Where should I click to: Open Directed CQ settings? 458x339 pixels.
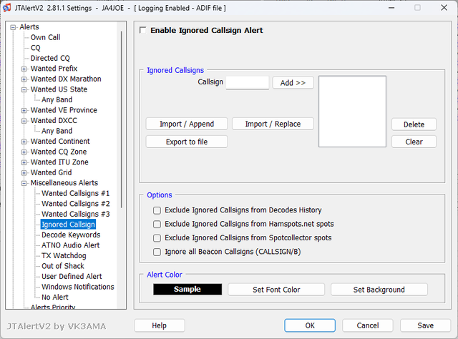tap(50, 58)
